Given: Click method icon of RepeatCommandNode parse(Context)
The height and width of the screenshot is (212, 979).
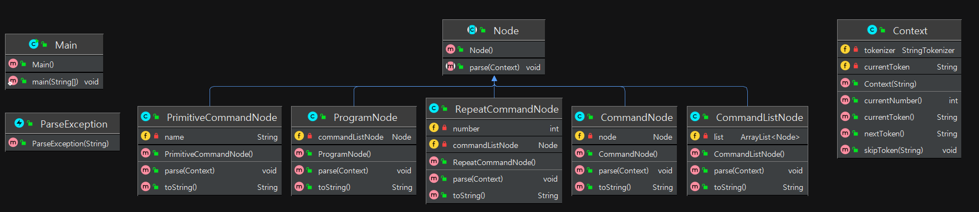Looking at the screenshot, I should coord(434,178).
